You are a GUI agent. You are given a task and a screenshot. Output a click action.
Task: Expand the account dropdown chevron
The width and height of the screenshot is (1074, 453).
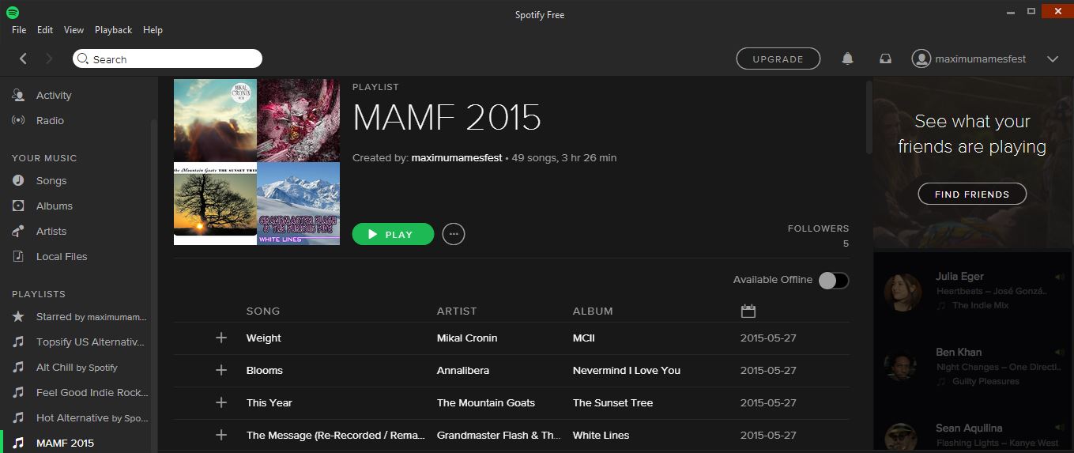coord(1052,59)
